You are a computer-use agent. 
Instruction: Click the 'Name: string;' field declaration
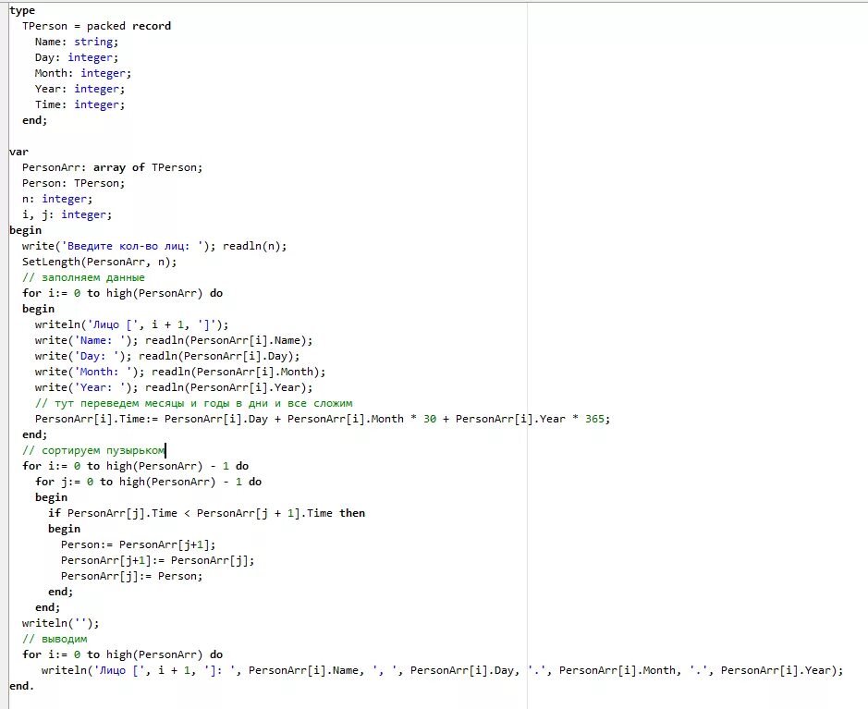[77, 42]
